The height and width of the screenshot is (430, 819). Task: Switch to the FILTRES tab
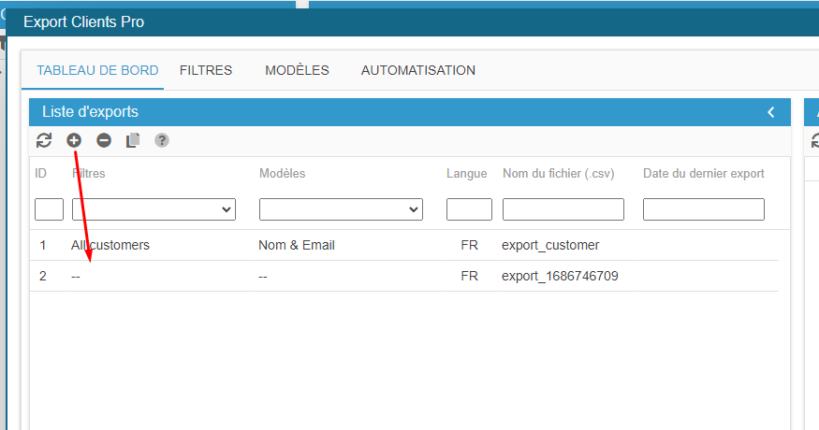click(206, 70)
